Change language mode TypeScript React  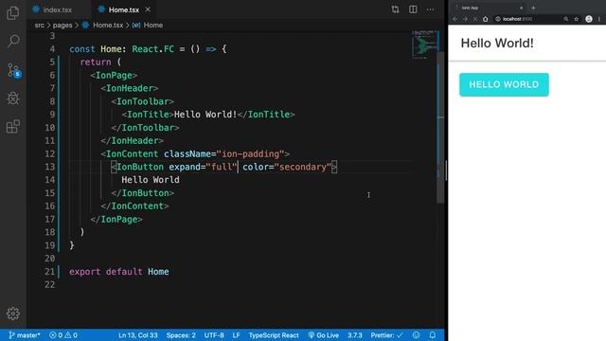274,335
